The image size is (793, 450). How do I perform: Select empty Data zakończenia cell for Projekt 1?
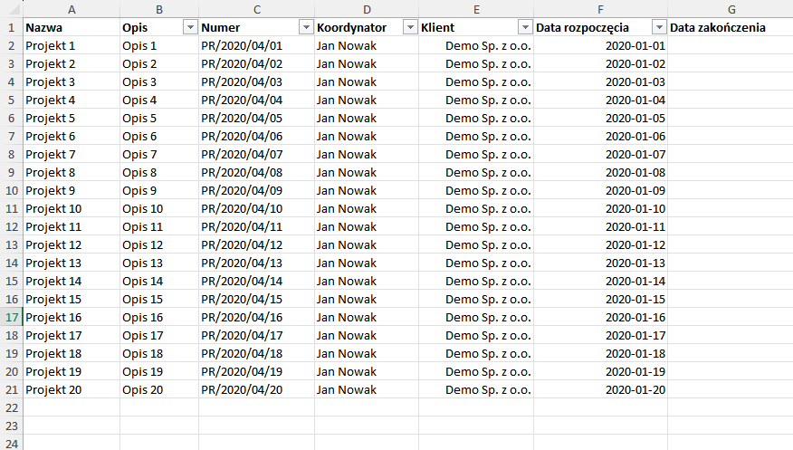(x=731, y=46)
